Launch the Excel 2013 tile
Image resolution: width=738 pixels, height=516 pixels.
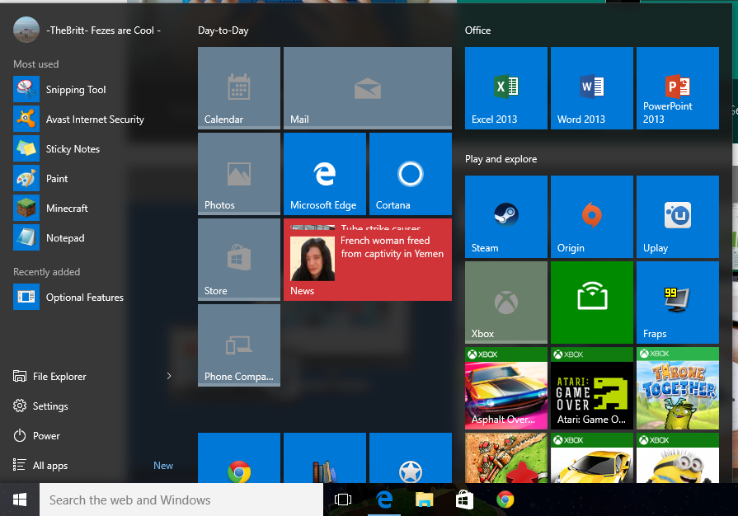tap(506, 88)
